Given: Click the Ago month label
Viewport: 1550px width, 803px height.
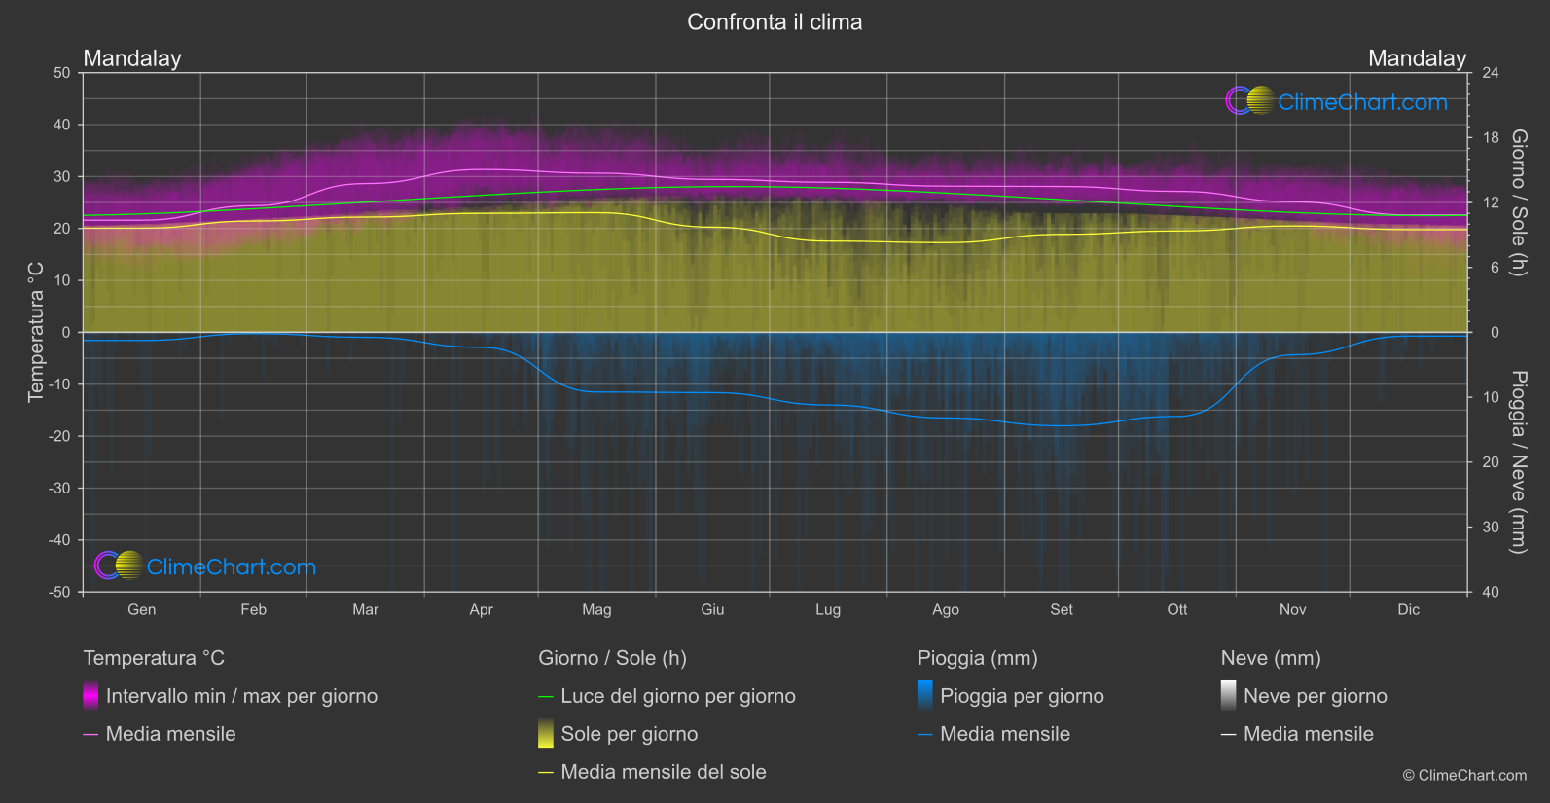Looking at the screenshot, I should (946, 609).
